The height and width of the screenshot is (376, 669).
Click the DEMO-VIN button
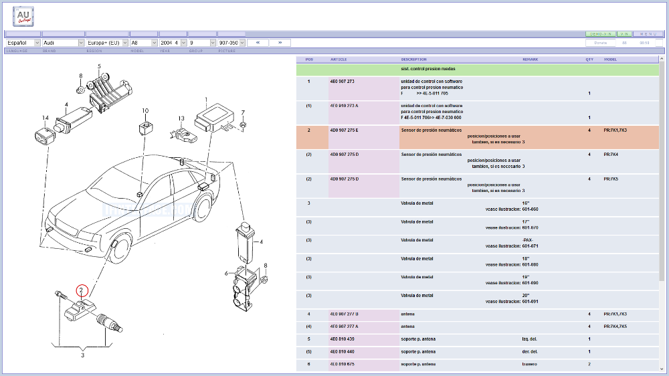coord(601,34)
